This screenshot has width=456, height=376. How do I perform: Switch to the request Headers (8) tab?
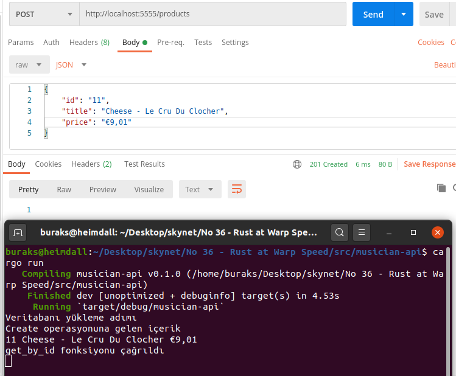click(x=89, y=43)
